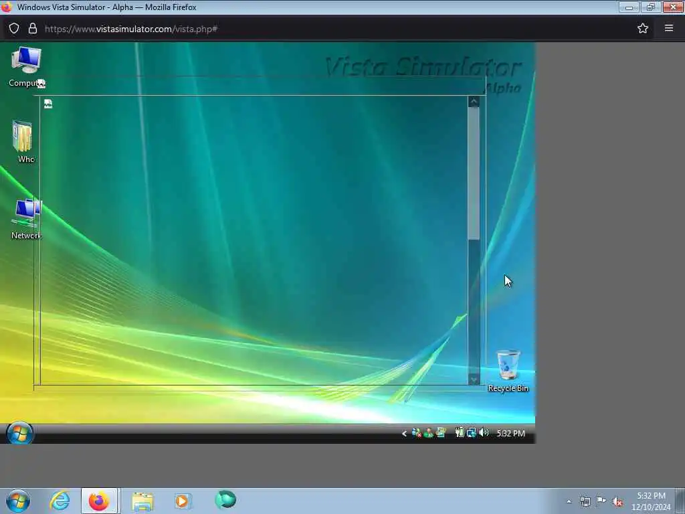Click the green user tray icon
The width and height of the screenshot is (685, 514).
(429, 433)
